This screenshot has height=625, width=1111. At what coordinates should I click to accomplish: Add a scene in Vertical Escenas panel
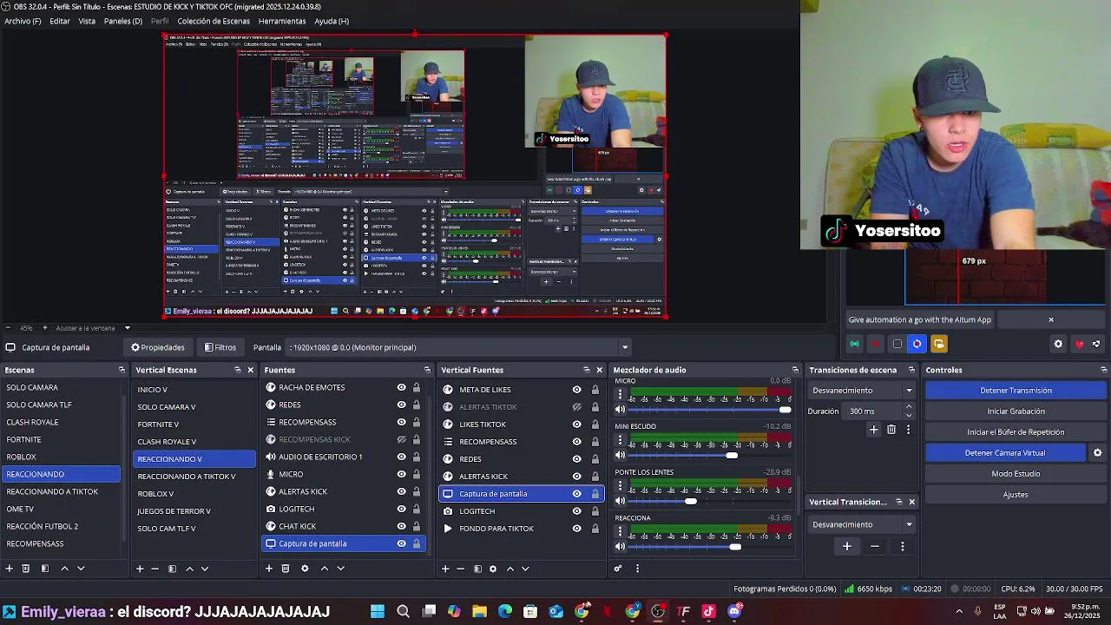[x=140, y=569]
